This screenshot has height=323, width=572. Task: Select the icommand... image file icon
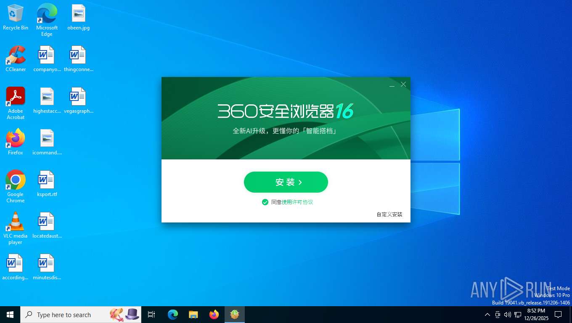pyautogui.click(x=47, y=142)
